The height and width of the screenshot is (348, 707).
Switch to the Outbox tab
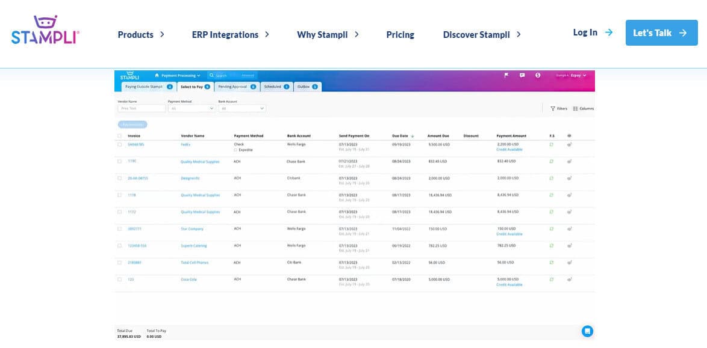[x=308, y=87]
